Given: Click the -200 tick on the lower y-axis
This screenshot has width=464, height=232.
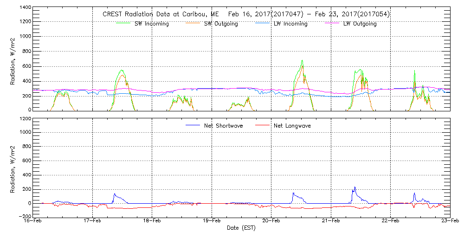Looking at the screenshot, I should pos(25,217).
